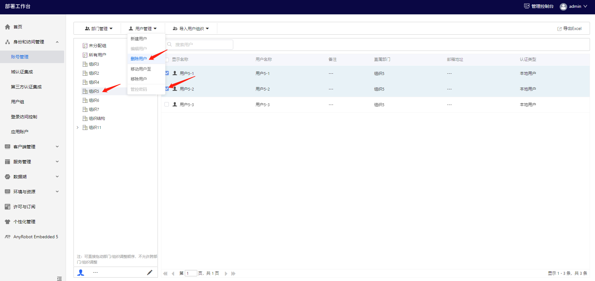Close the 用户管理 dropdown
Image resolution: width=595 pixels, height=281 pixels.
pos(143,28)
